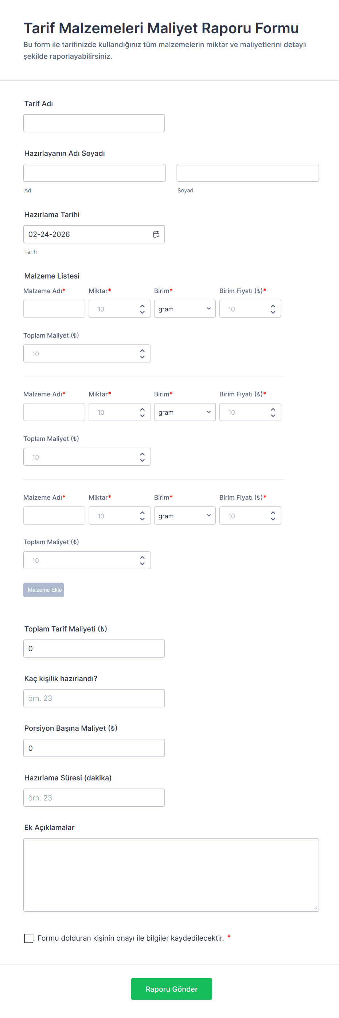Open the first row Birim gram dropdown
This screenshot has height=1018, width=339.
tap(184, 309)
